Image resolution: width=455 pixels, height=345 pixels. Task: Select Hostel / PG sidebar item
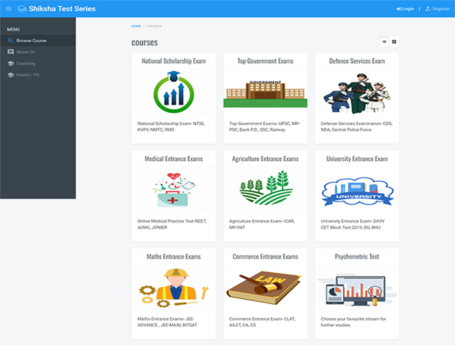pyautogui.click(x=28, y=75)
